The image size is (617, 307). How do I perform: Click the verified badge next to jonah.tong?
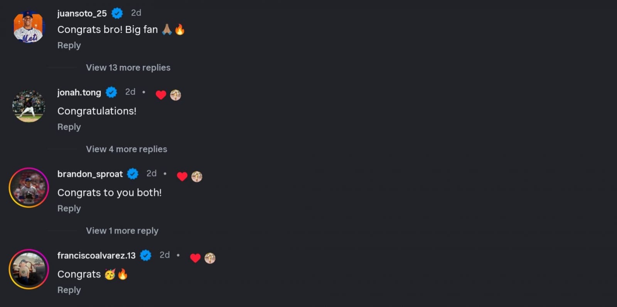tap(111, 92)
